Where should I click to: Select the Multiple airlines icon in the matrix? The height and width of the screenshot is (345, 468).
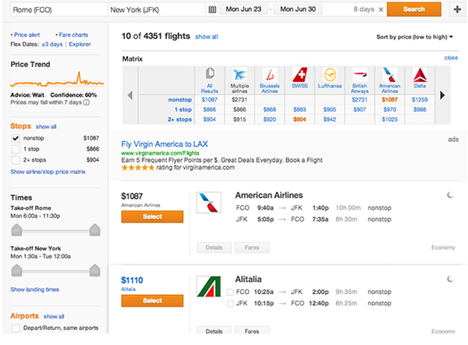click(239, 74)
